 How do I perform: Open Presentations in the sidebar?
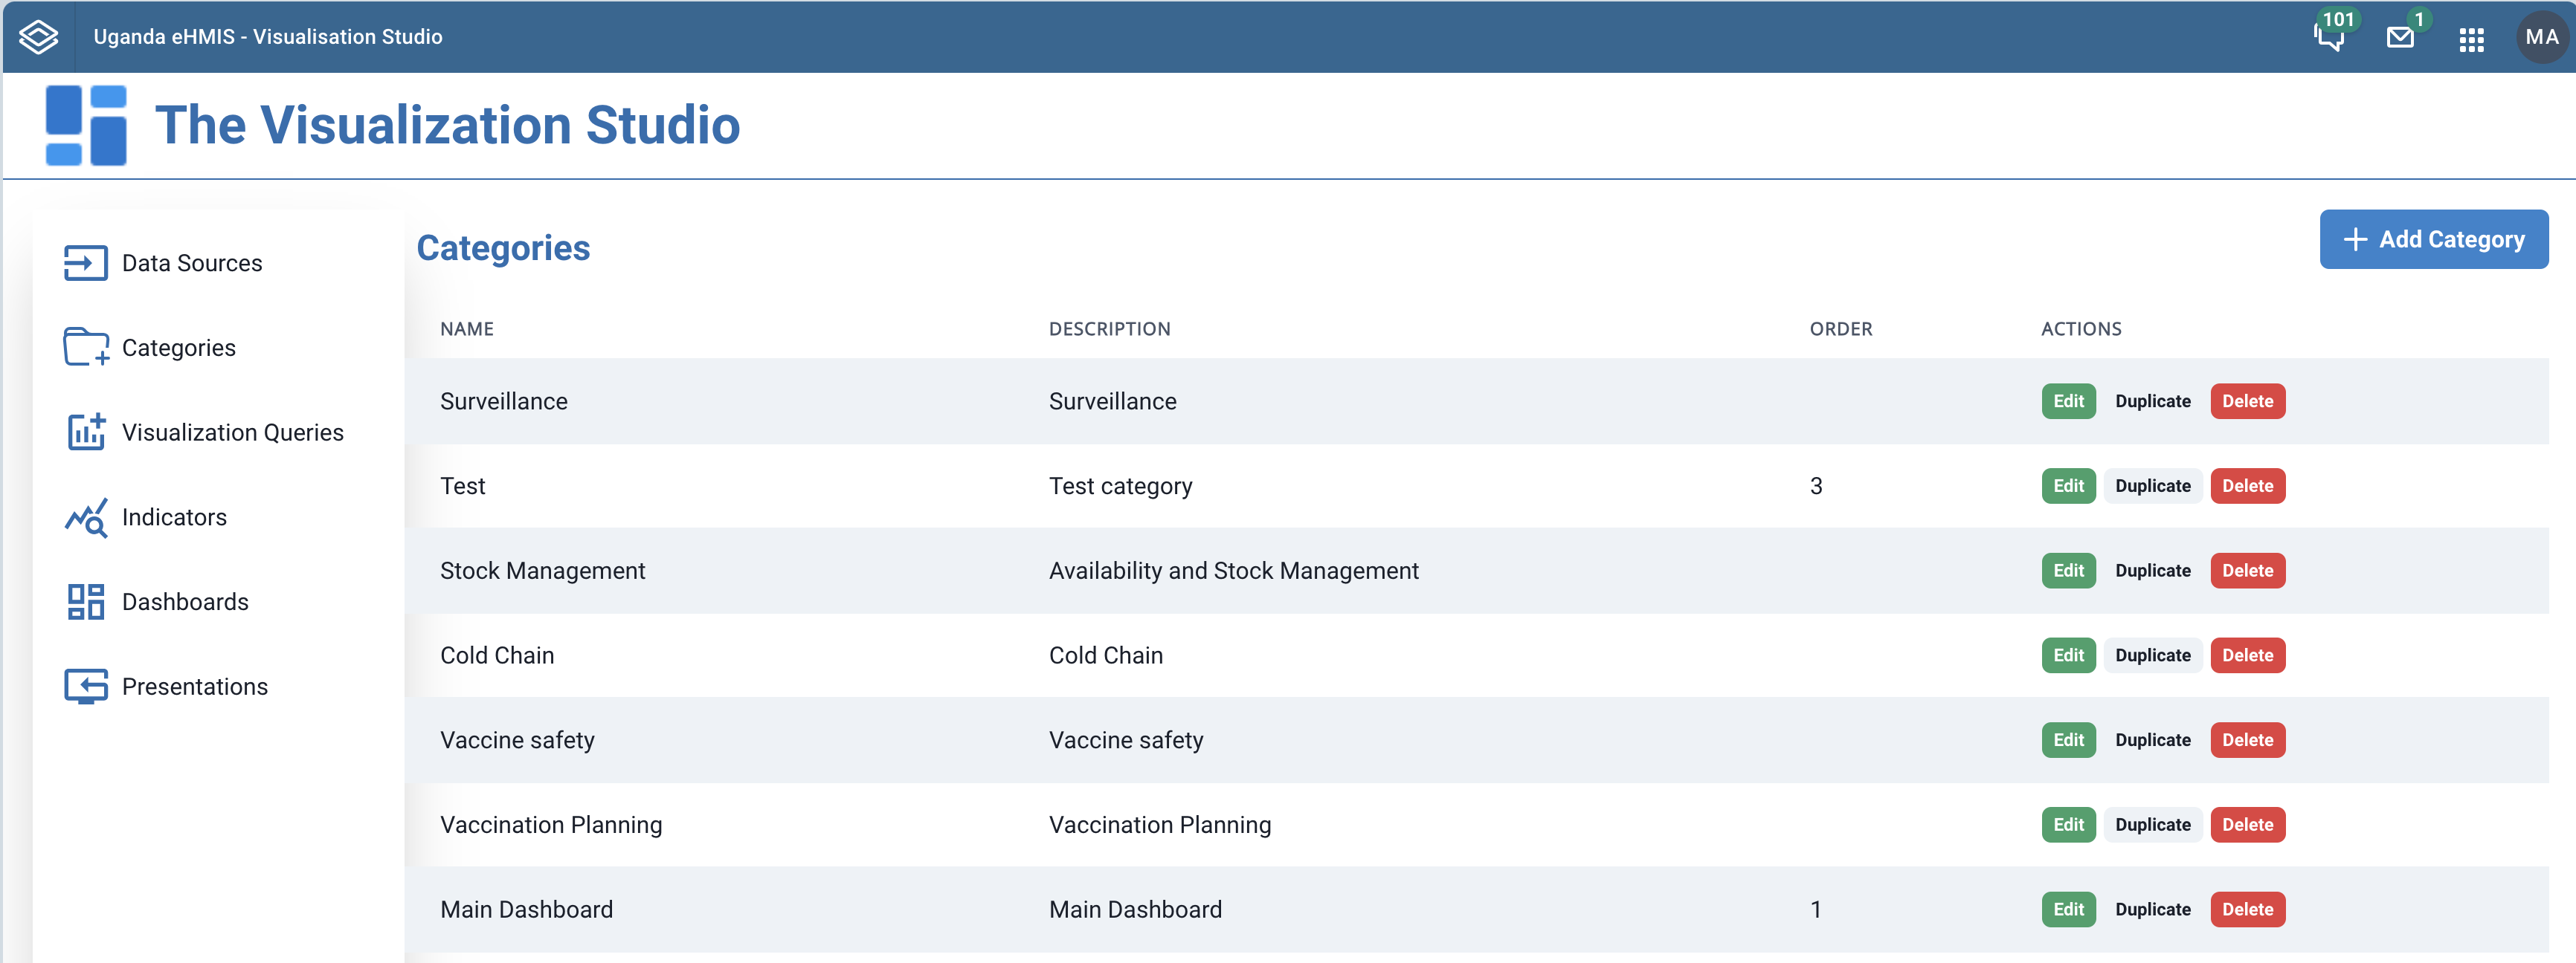click(x=195, y=687)
